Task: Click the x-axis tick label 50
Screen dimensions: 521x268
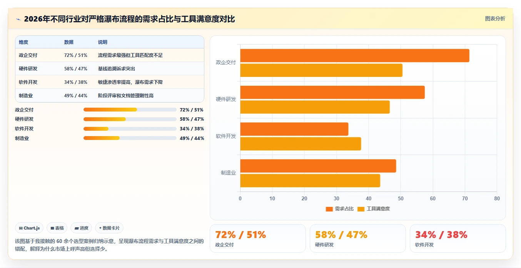Action: click(401, 198)
